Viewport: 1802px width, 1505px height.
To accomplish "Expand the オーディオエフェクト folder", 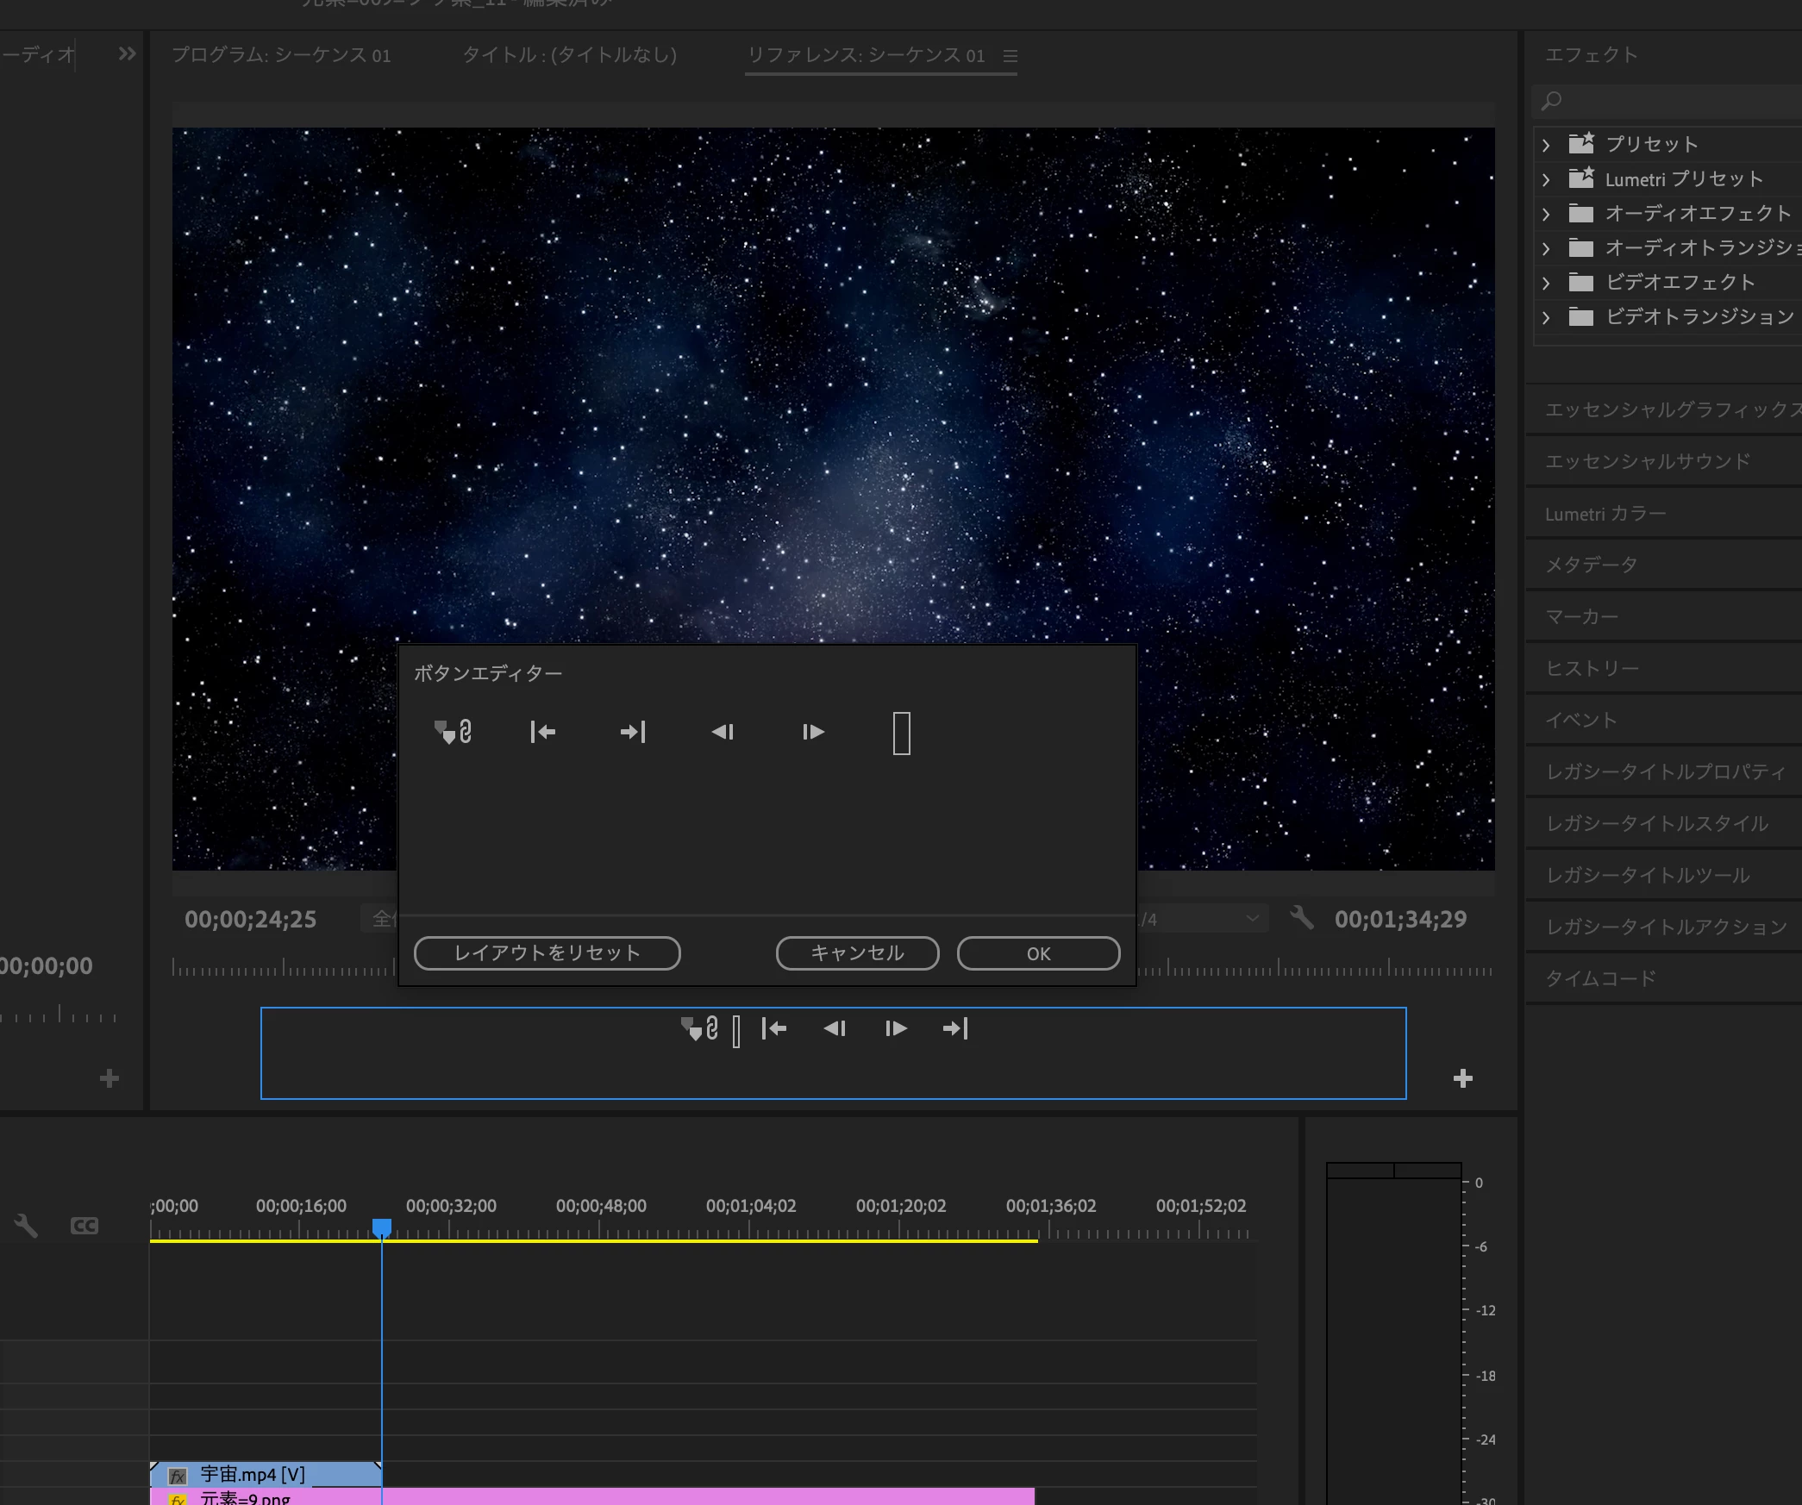I will (1546, 214).
